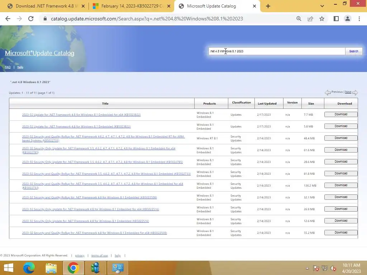Open the help footer link
The width and height of the screenshot is (367, 275).
118,255
